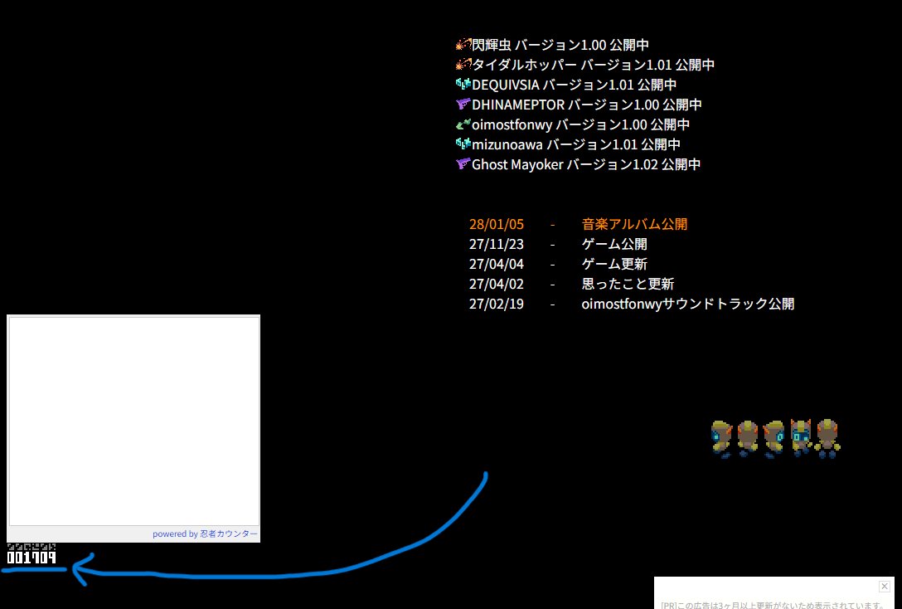Click the icon beside 閃輝虫 entry
This screenshot has width=902, height=609.
(463, 44)
